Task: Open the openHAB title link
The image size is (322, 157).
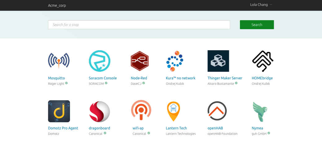Action: click(x=215, y=128)
